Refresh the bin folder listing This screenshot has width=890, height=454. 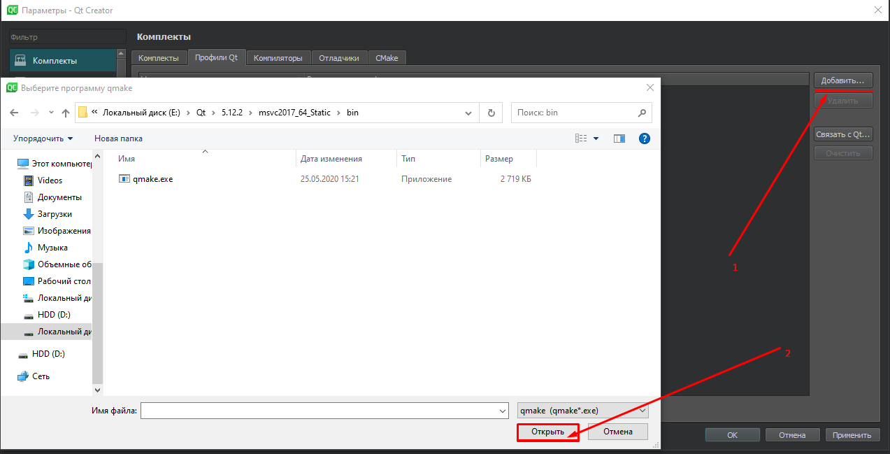[491, 113]
